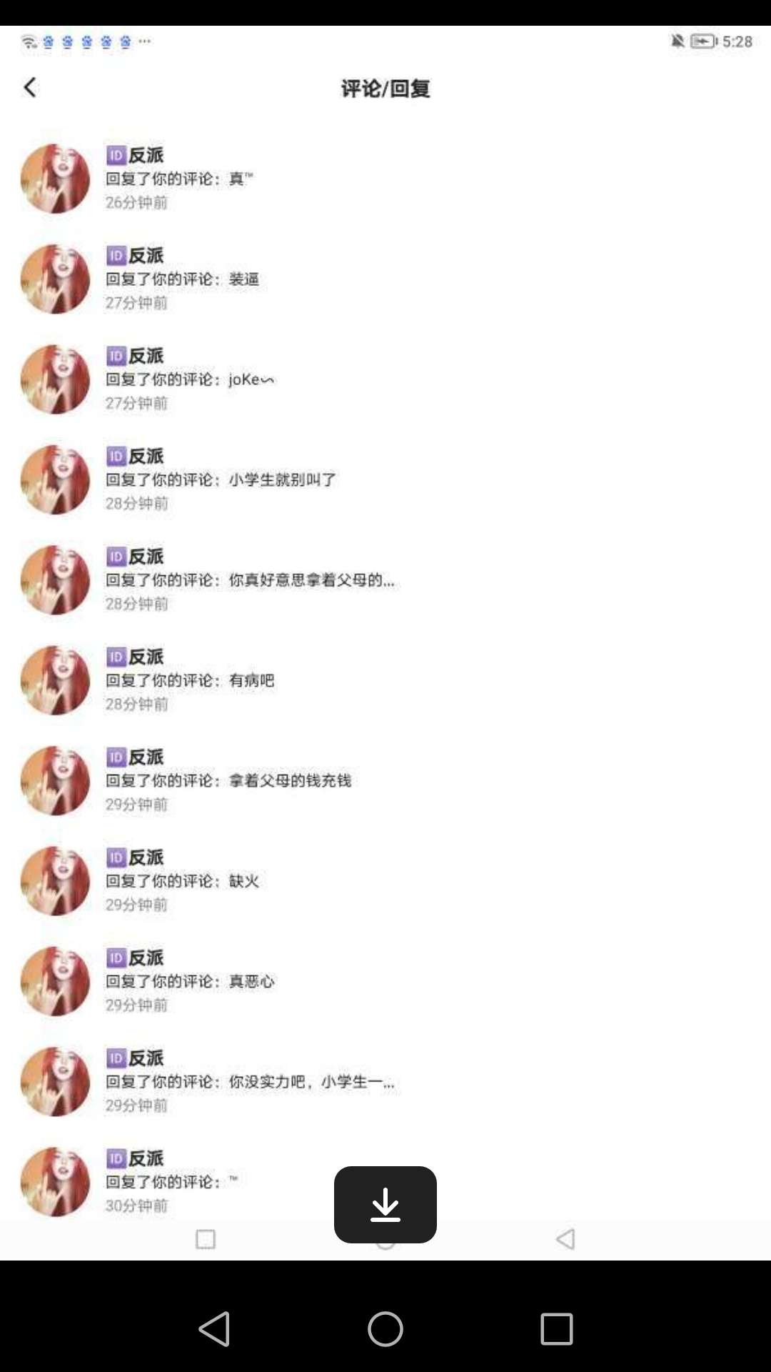This screenshot has height=1372, width=771.
Task: Tap the back arrow beside 评论/回复
Action: [x=29, y=87]
